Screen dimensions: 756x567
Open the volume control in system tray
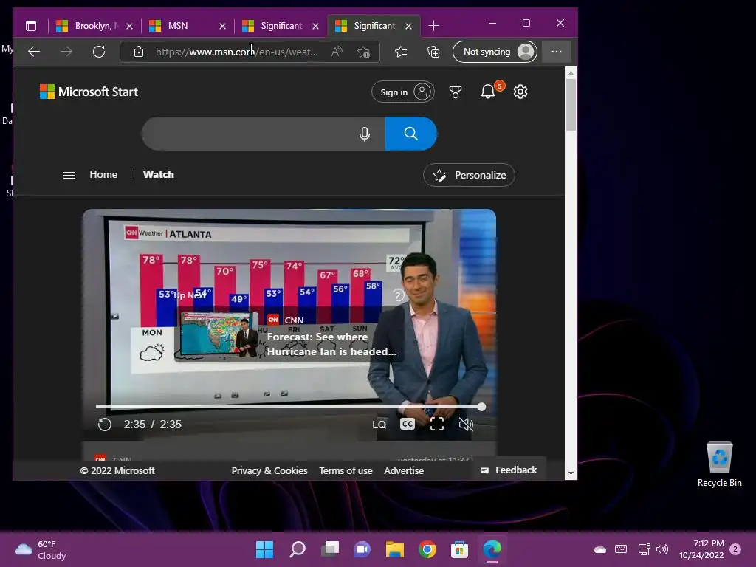pyautogui.click(x=662, y=549)
